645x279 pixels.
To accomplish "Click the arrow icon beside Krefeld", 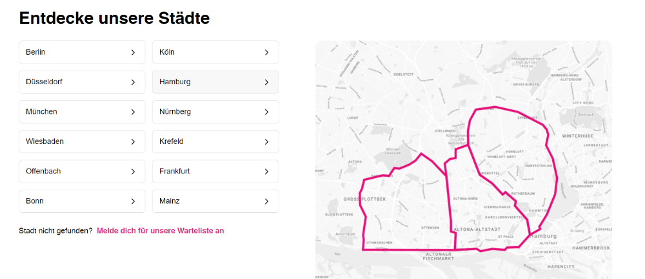I will 266,142.
